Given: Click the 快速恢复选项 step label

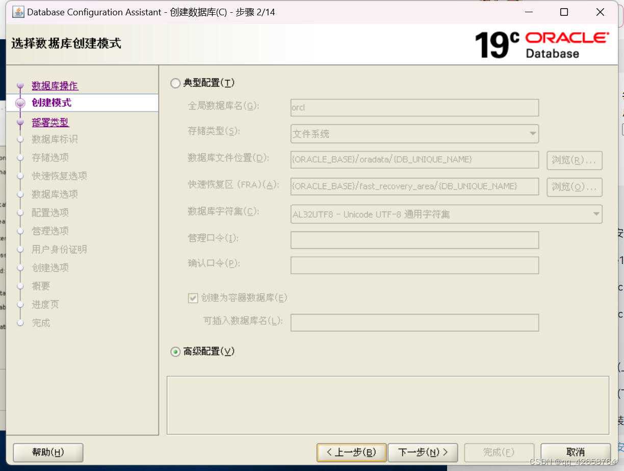Looking at the screenshot, I should coord(59,176).
